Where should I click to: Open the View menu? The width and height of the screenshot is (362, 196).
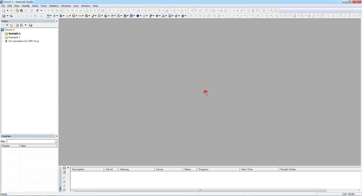(x=17, y=6)
